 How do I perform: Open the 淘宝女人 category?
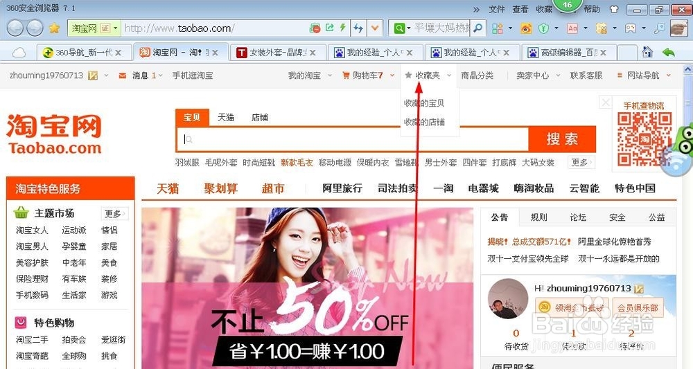tap(32, 230)
